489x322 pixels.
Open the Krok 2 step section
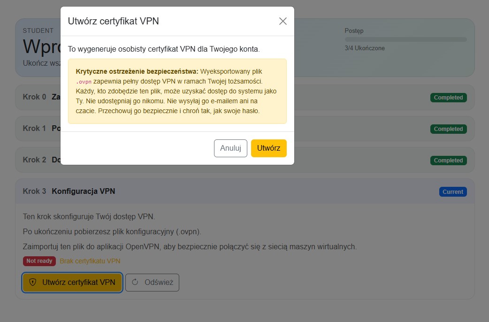tap(35, 160)
